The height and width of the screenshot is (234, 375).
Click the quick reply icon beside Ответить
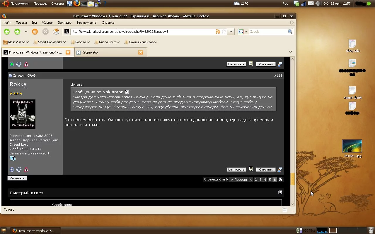tap(280, 169)
